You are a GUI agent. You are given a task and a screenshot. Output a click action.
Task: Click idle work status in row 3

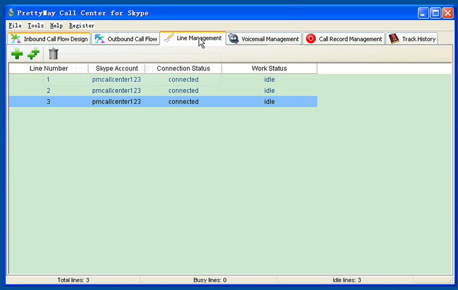click(269, 102)
